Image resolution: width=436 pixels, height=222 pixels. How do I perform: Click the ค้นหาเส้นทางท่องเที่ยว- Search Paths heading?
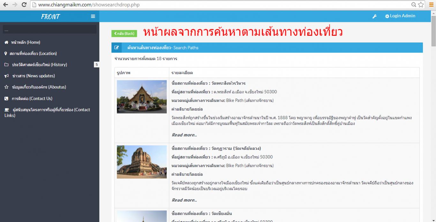(x=163, y=48)
